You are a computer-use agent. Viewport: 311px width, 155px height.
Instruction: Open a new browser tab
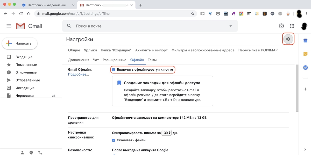coord(141,5)
